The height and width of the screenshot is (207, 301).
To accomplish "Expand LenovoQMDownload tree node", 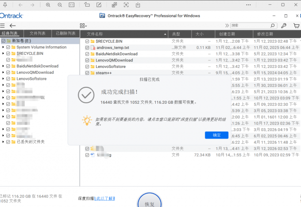I will click(3, 72).
